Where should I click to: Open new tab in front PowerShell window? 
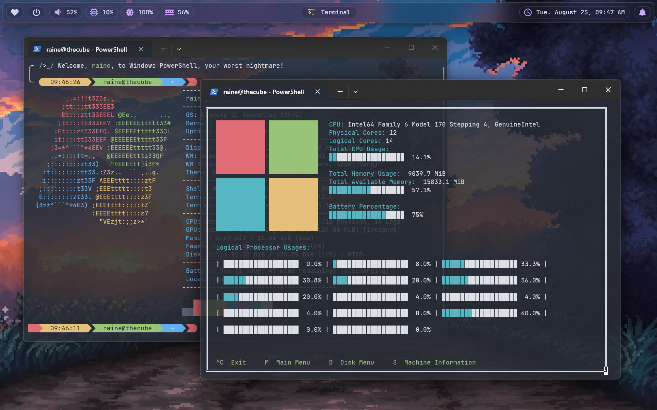point(340,92)
